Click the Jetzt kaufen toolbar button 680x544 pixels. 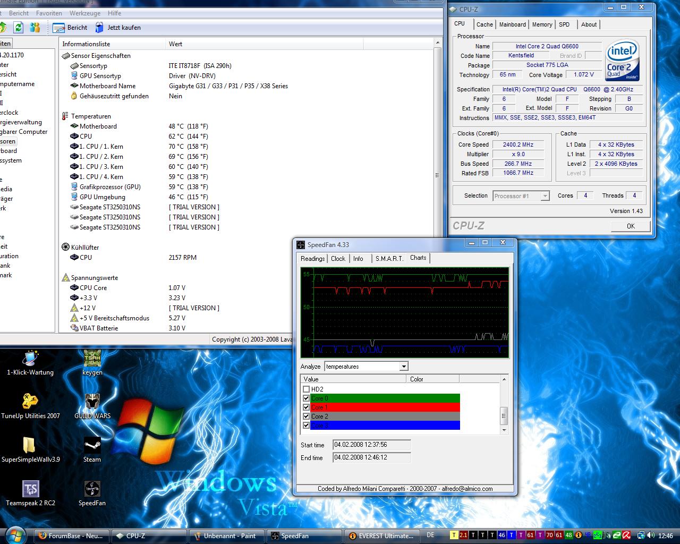[117, 28]
